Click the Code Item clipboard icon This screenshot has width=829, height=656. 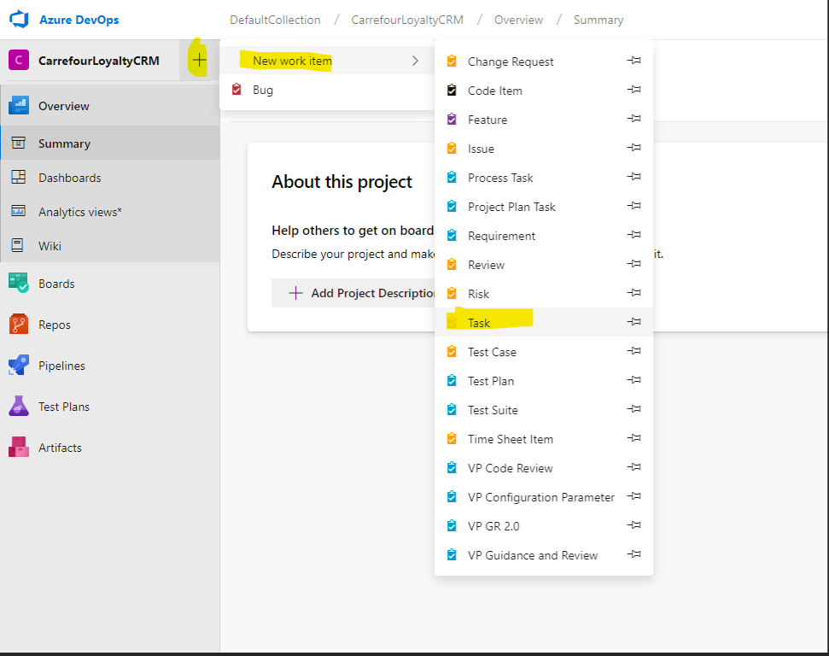click(x=452, y=90)
